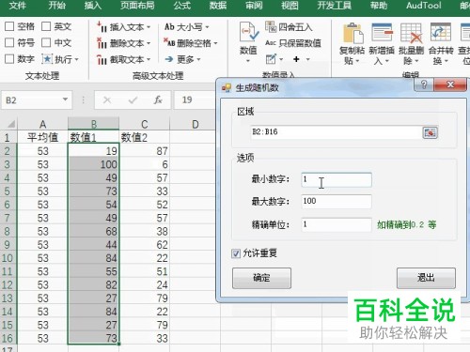The width and height of the screenshot is (470, 352).
Task: Click the 最小数字 input field
Action: click(x=337, y=180)
